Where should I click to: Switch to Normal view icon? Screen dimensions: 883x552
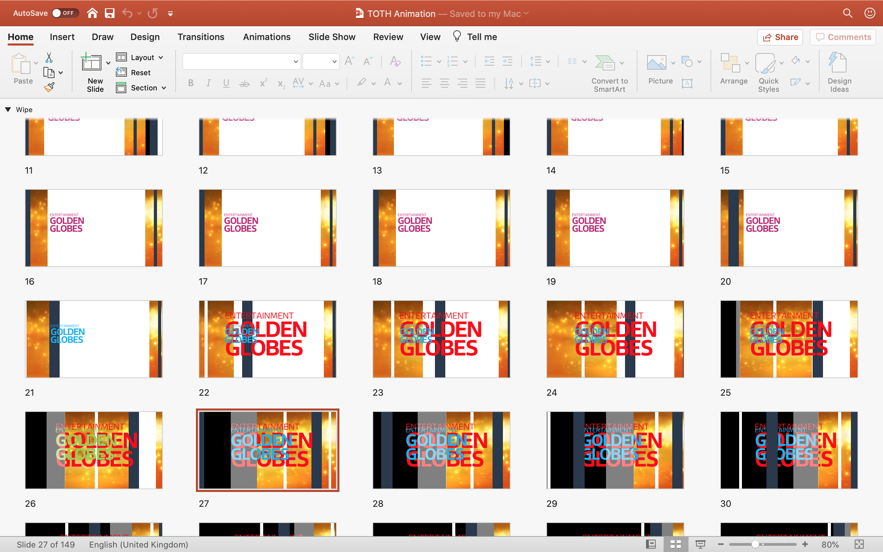(x=651, y=544)
